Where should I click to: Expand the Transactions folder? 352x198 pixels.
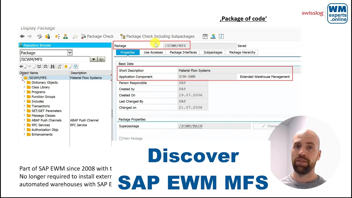pos(24,106)
